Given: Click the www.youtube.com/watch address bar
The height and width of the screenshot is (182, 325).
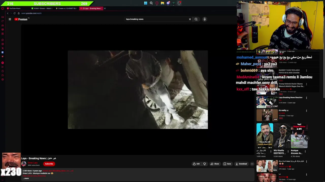Looking at the screenshot, I should 31,13.
